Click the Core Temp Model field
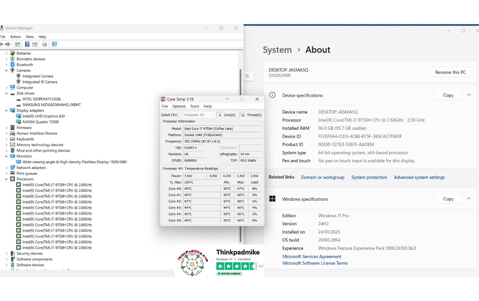The width and height of the screenshot is (479, 301). (222, 129)
